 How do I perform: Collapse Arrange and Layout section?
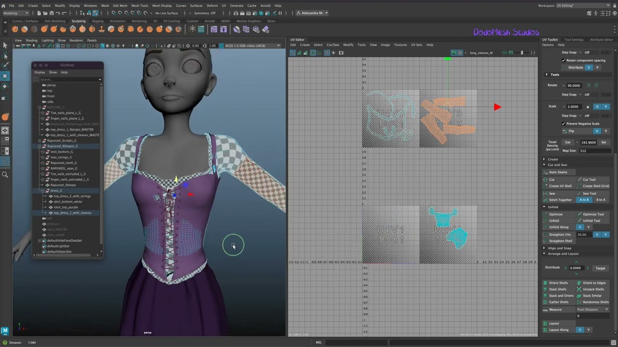(x=544, y=254)
